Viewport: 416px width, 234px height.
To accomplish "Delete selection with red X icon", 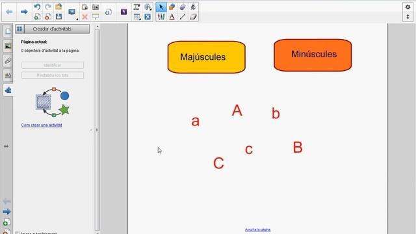I will coord(84,17).
